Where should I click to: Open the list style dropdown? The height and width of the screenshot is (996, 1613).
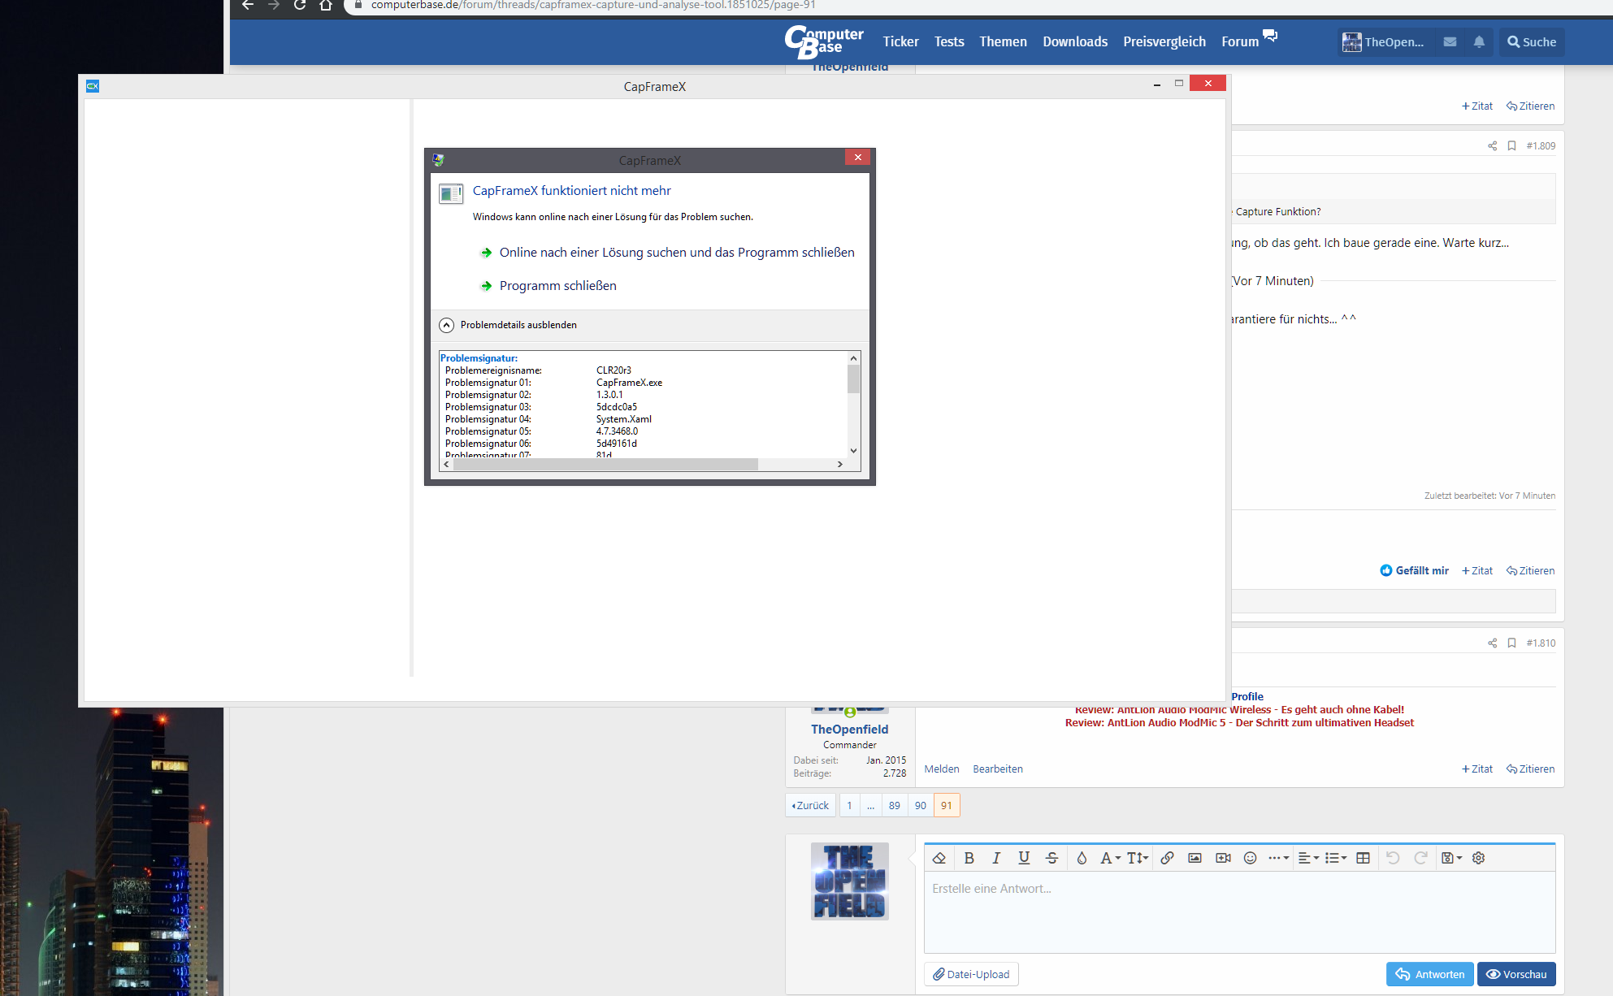click(1336, 858)
